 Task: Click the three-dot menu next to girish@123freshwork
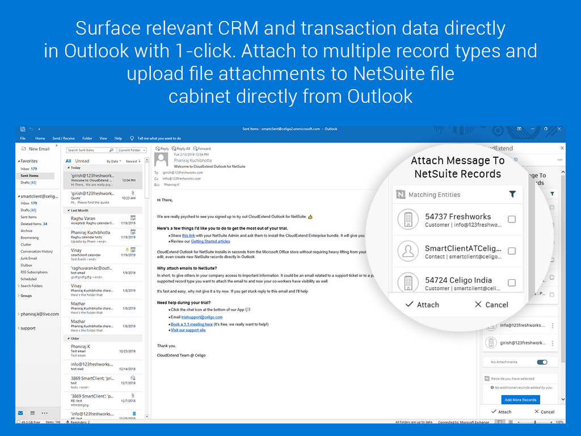pyautogui.click(x=553, y=343)
